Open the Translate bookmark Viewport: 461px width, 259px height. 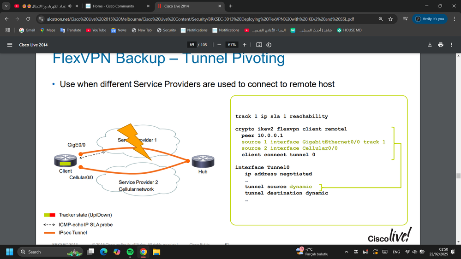click(71, 30)
